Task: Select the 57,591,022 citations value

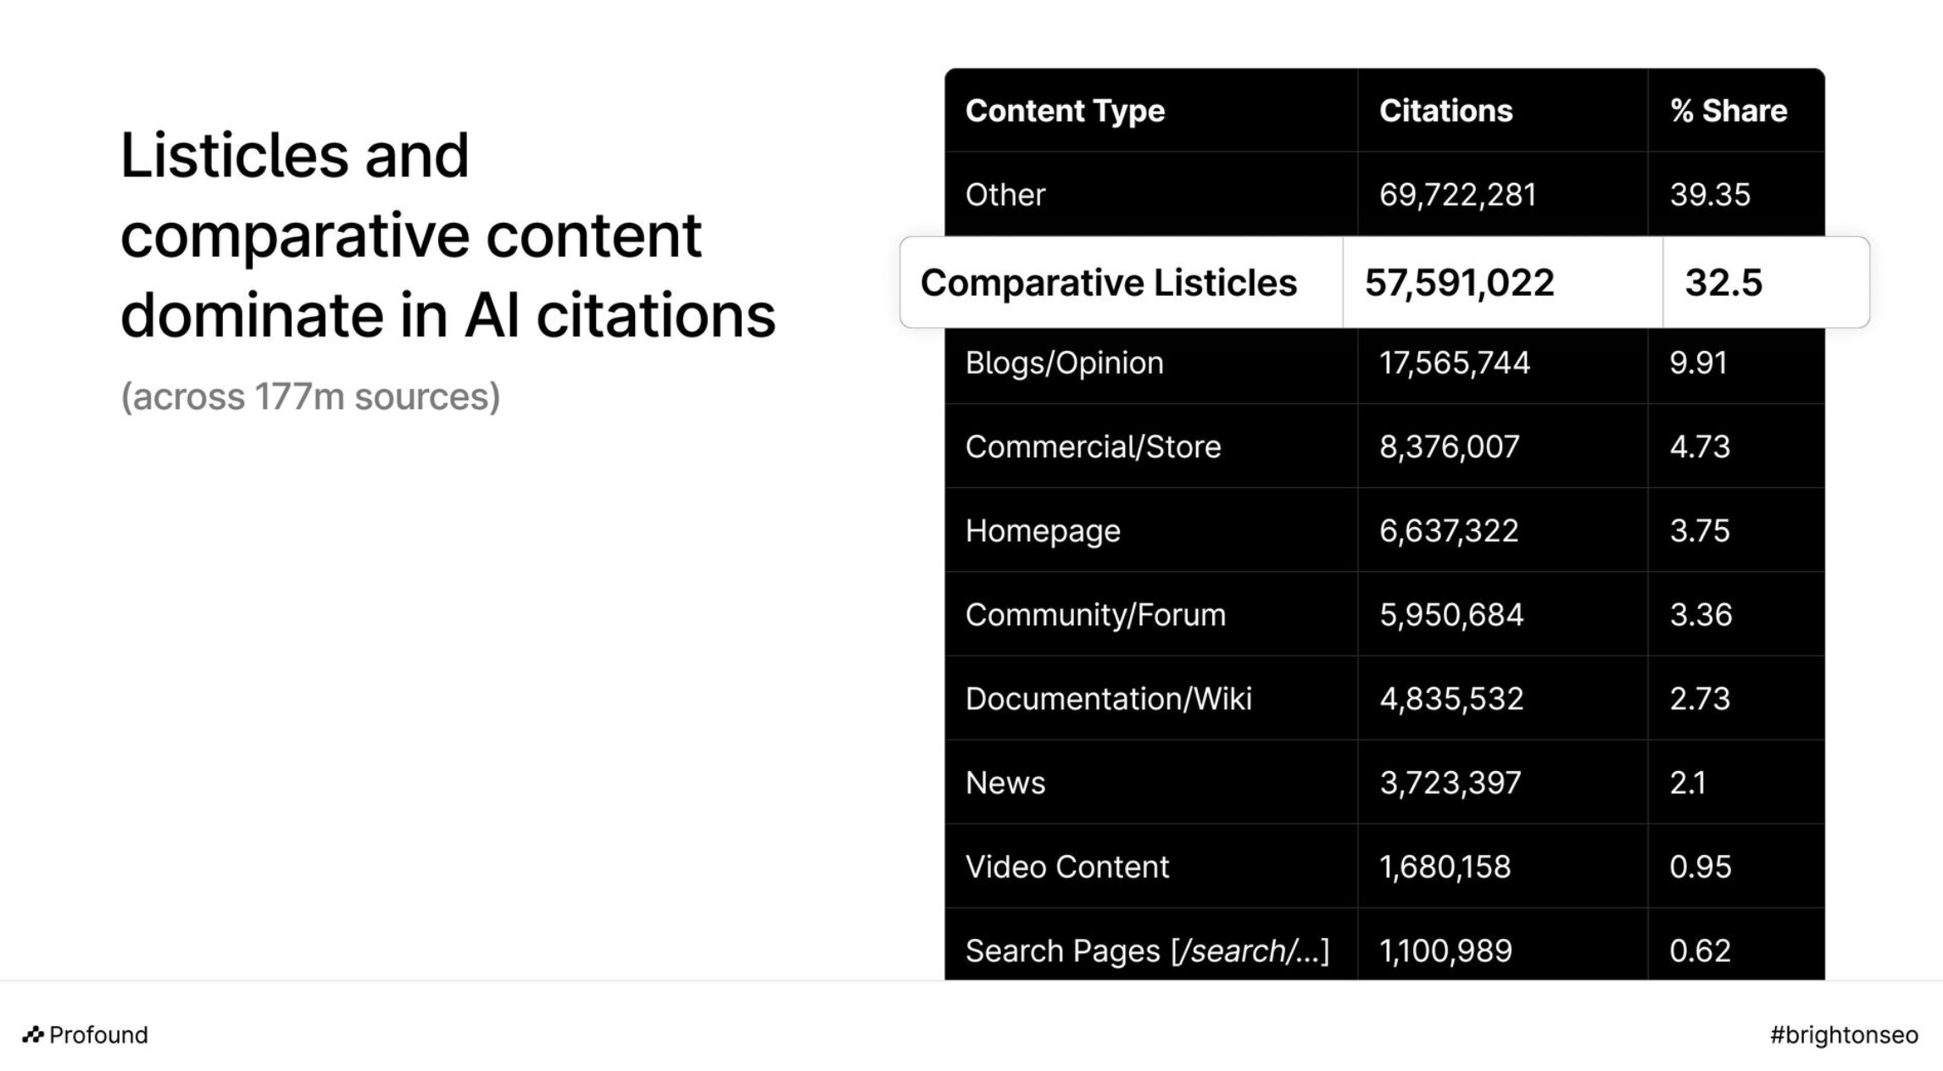Action: point(1459,283)
